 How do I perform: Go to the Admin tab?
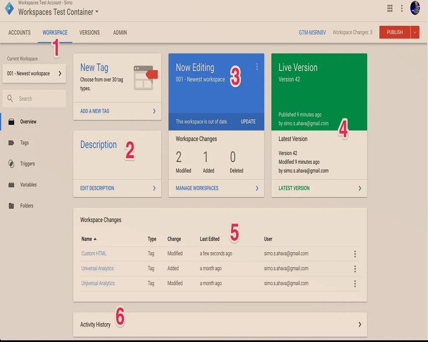(120, 32)
